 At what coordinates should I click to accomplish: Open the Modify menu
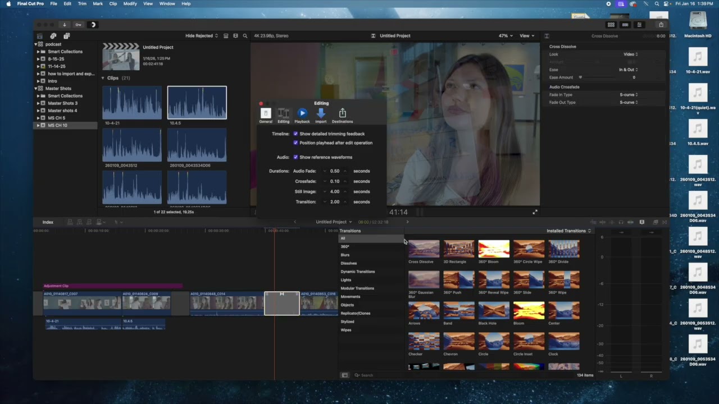(x=130, y=4)
